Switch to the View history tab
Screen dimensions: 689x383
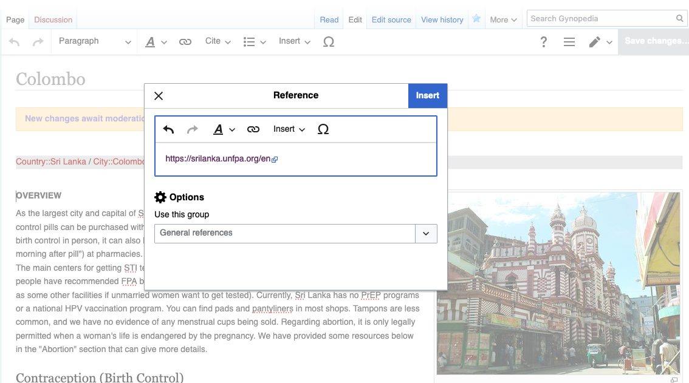coord(442,19)
